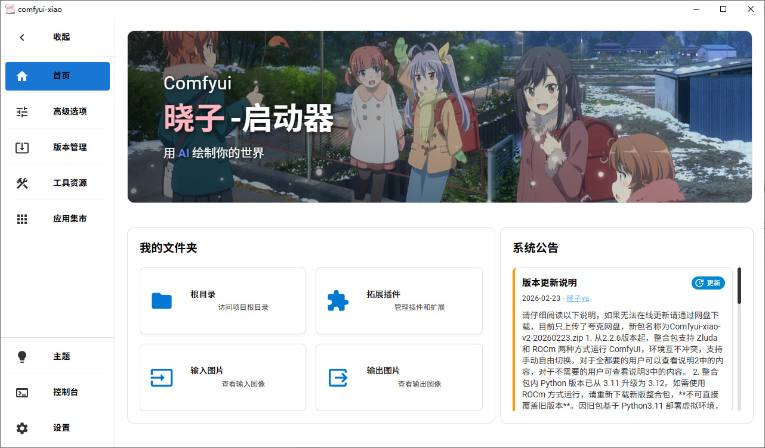Screen dimensions: 765x448
Task: Open the 应用集市 app grid icon
Action: point(22,219)
